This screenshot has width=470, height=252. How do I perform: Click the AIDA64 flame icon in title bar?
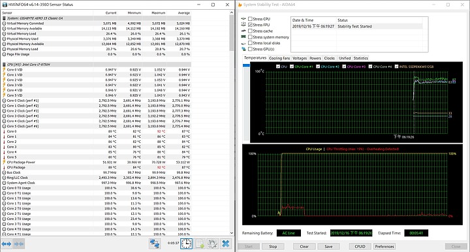pyautogui.click(x=240, y=5)
